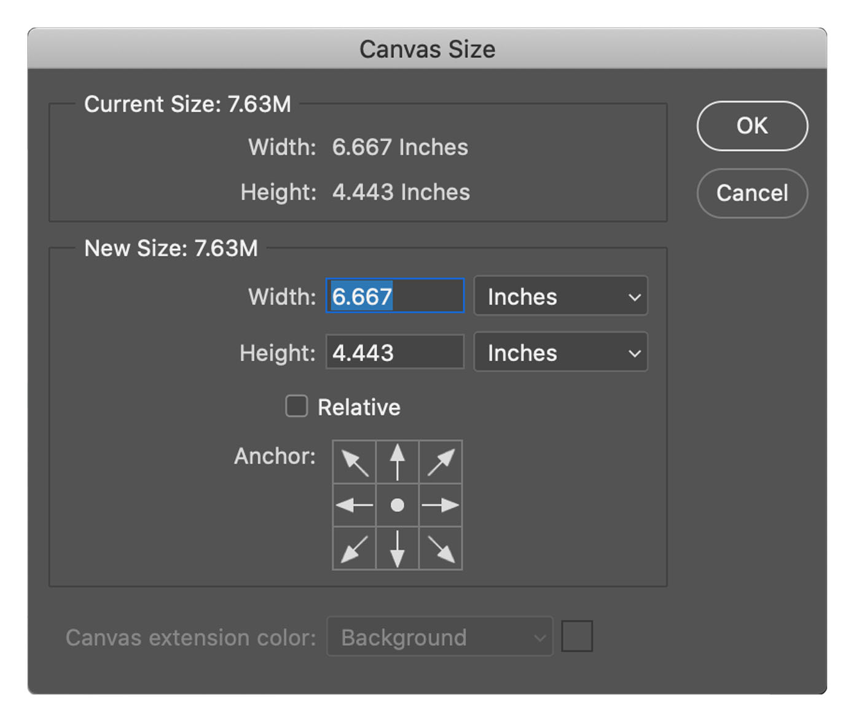Set anchor to bottom-left arrow
Image resolution: width=859 pixels, height=722 pixels.
pyautogui.click(x=355, y=548)
